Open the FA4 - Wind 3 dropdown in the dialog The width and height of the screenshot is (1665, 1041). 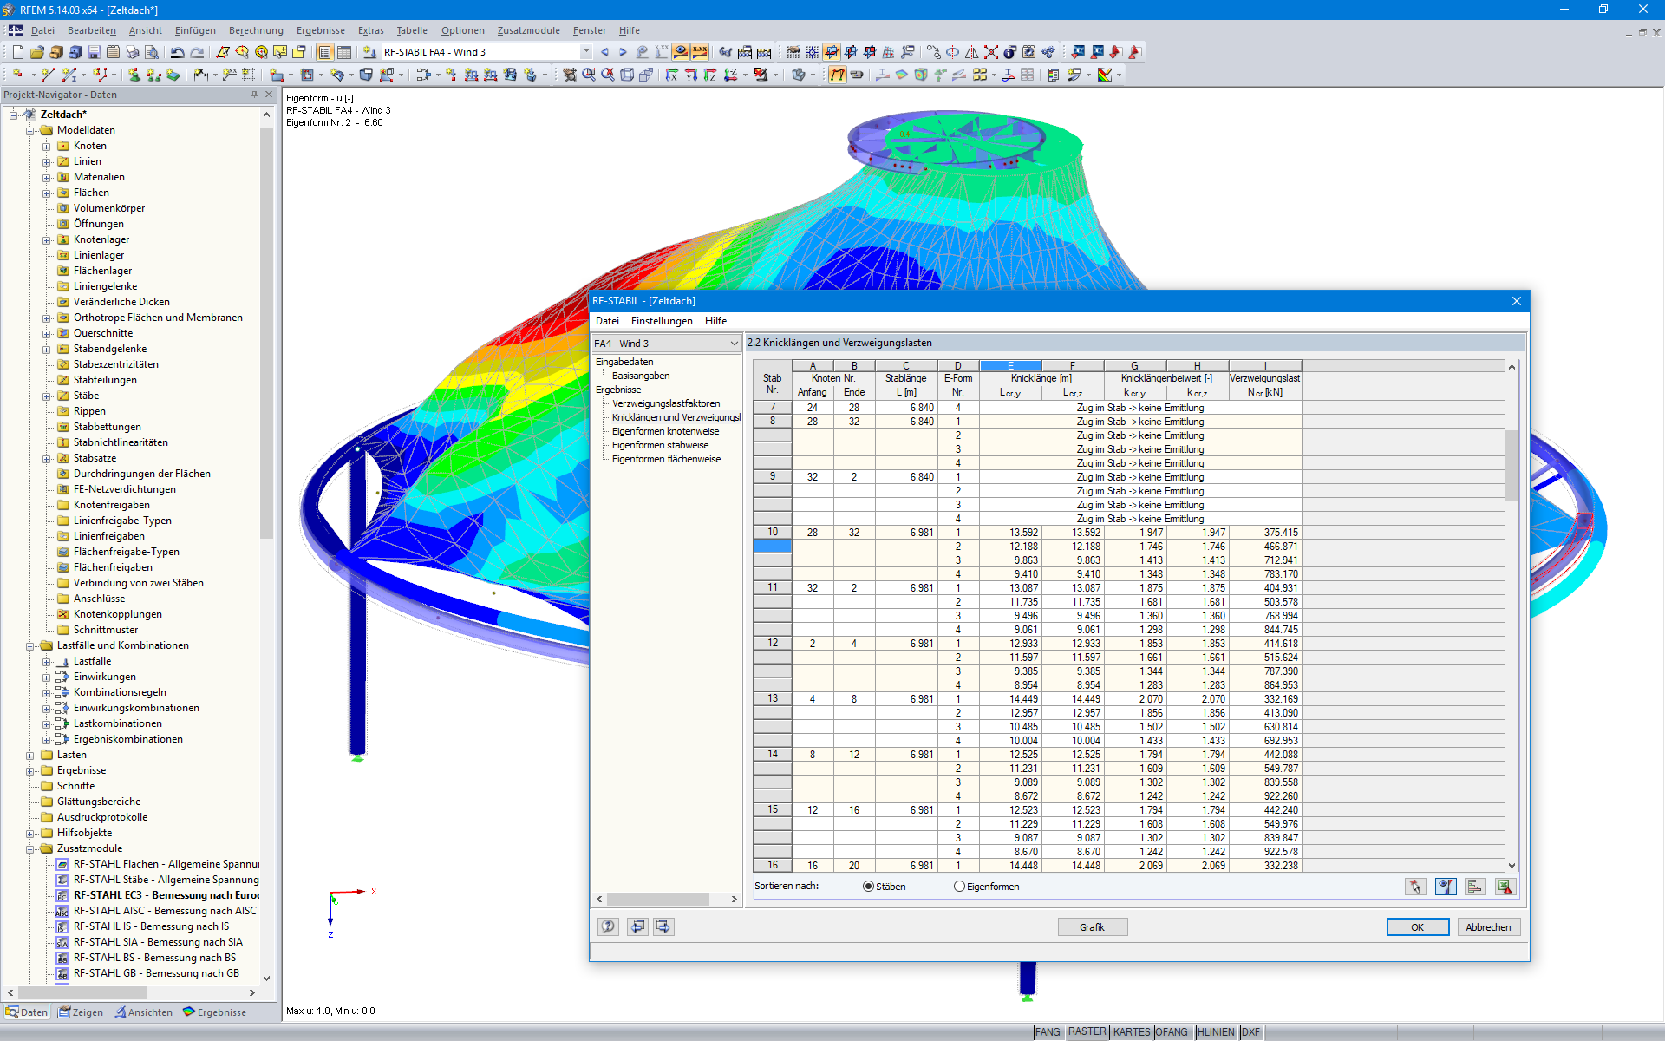[734, 344]
